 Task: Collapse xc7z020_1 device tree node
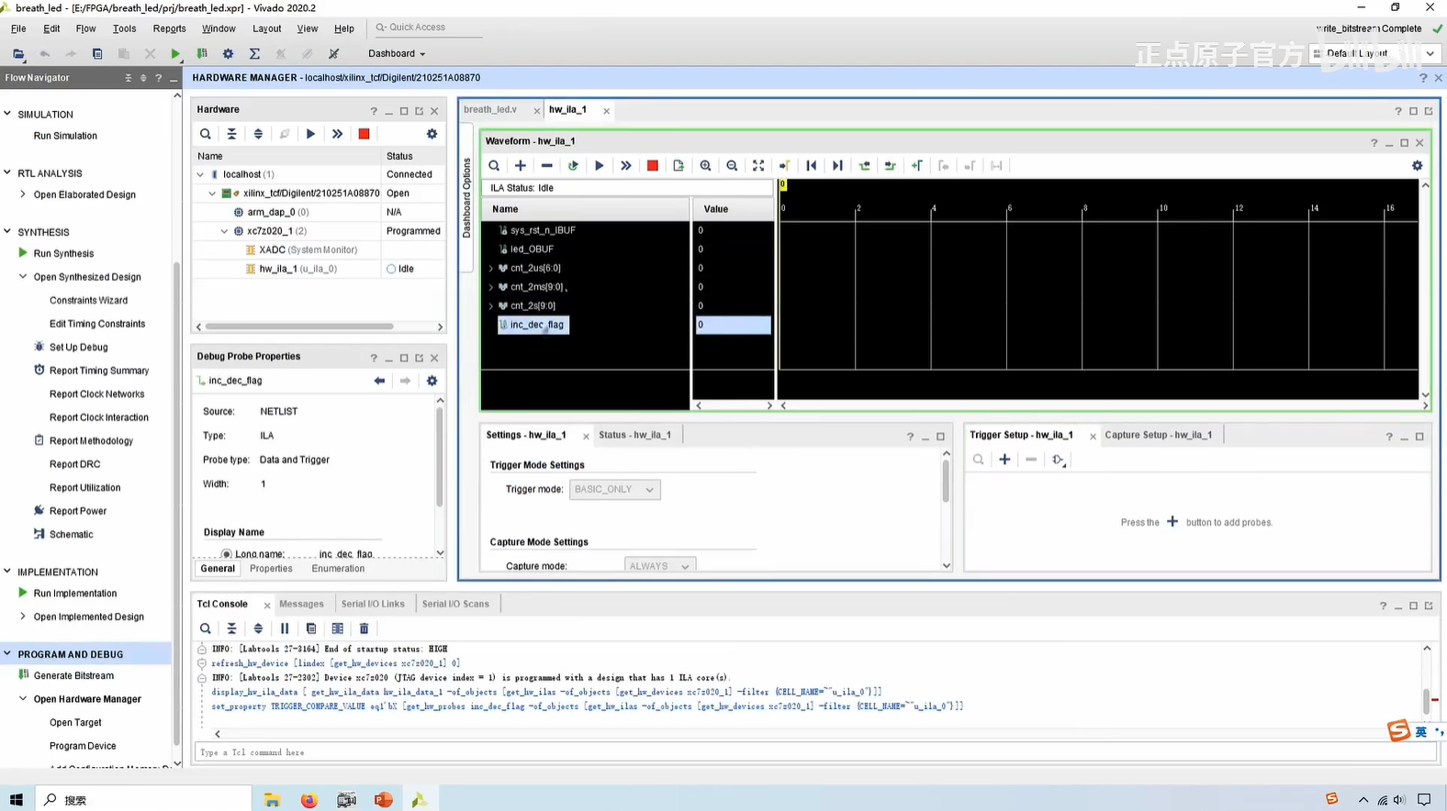pos(224,231)
